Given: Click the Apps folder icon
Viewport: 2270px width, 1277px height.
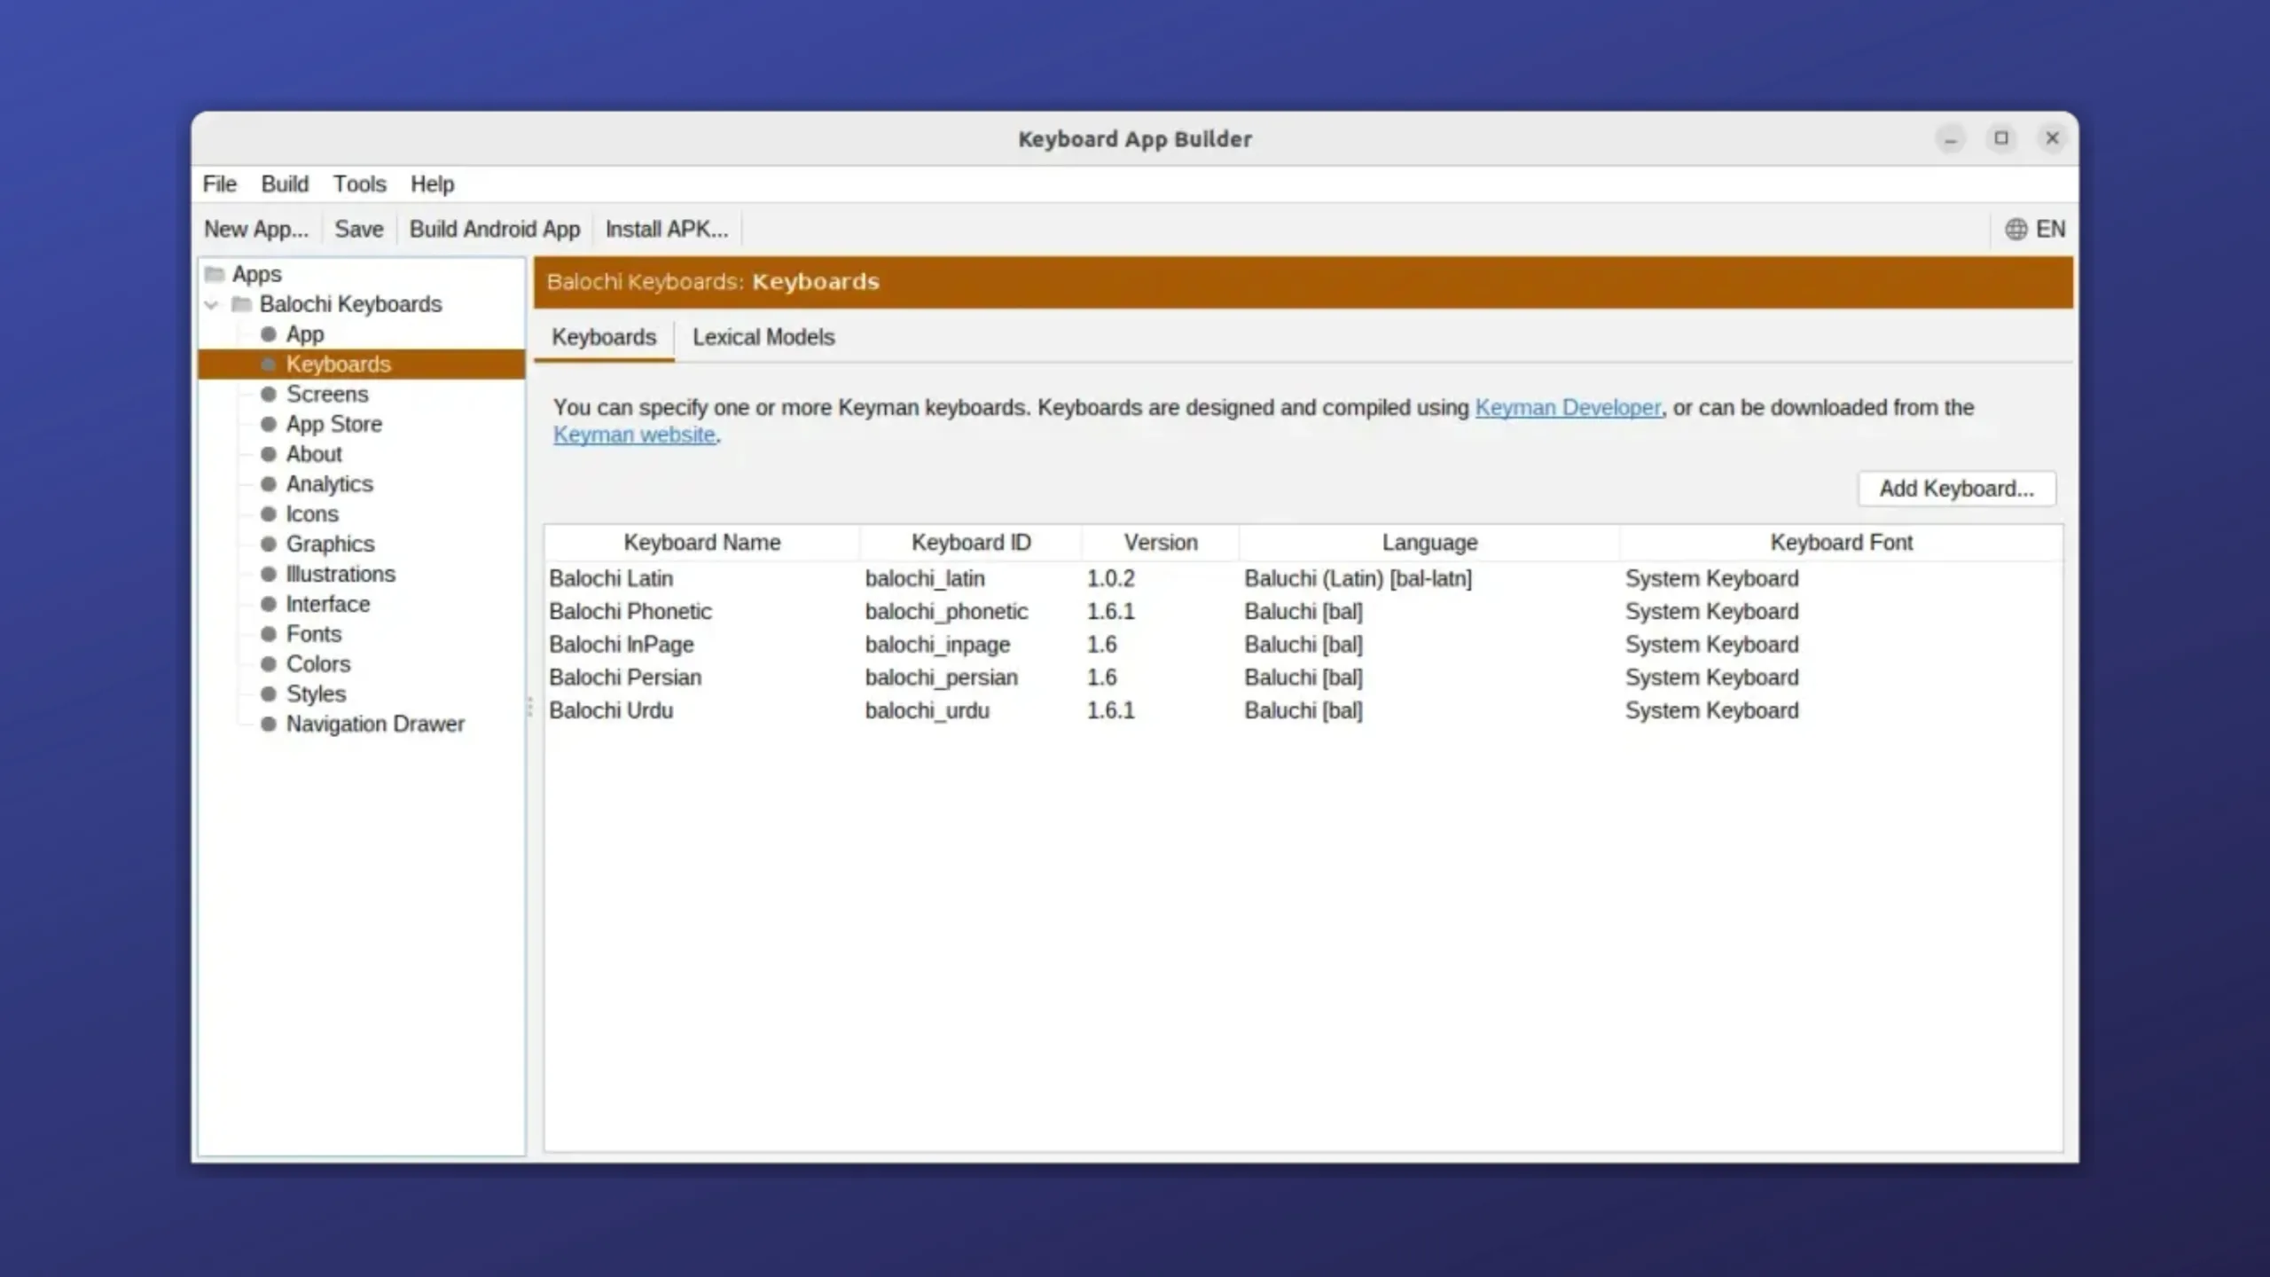Looking at the screenshot, I should click(215, 274).
